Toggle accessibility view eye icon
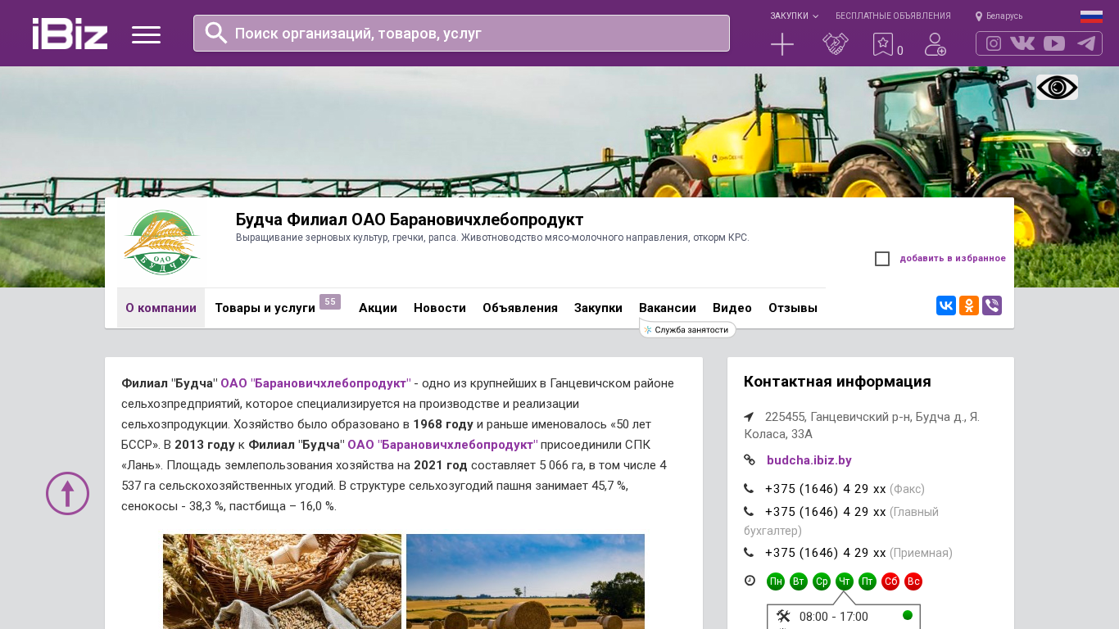The width and height of the screenshot is (1119, 629). [x=1057, y=88]
